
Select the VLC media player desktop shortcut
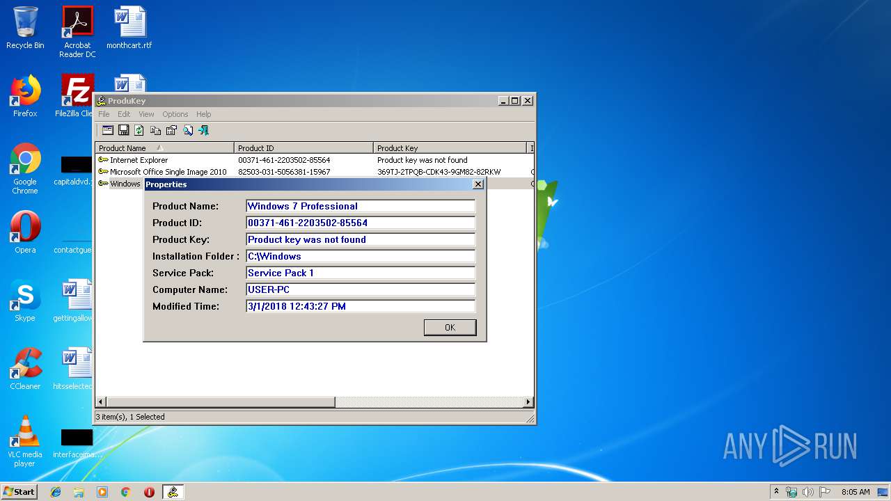coord(25,441)
